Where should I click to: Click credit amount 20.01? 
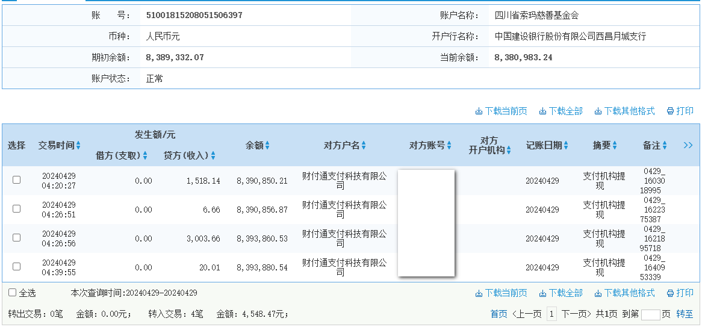[x=210, y=268]
